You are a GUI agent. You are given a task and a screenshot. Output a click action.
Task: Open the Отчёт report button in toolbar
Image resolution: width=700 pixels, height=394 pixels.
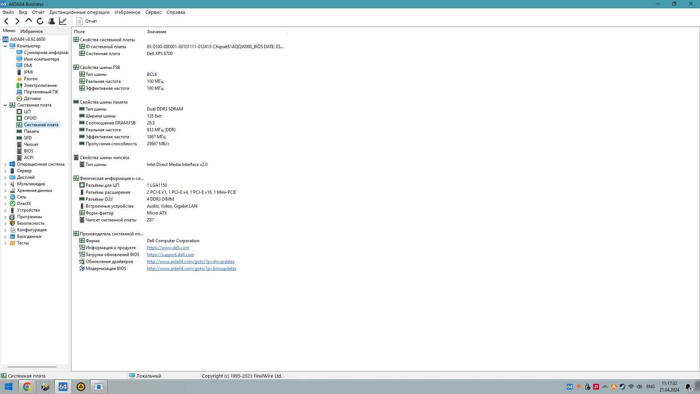87,21
